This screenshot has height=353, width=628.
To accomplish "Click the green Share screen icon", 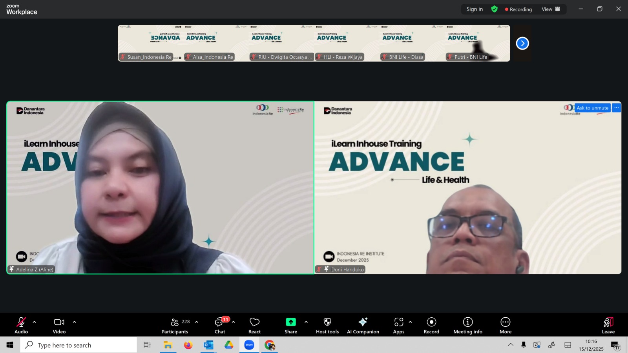I will tap(290, 322).
